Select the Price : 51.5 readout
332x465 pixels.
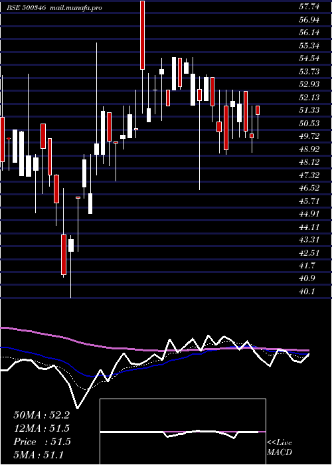pyautogui.click(x=42, y=442)
